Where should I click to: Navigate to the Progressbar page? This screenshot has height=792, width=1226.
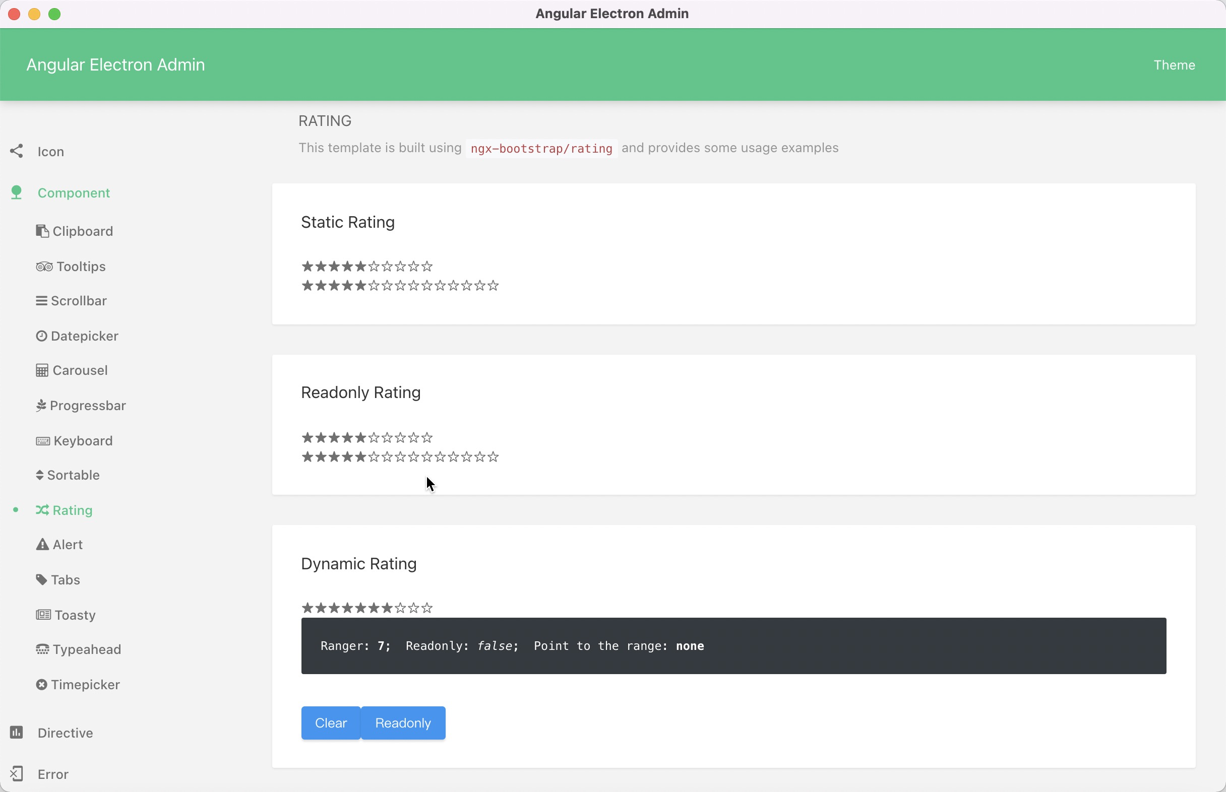pos(88,406)
